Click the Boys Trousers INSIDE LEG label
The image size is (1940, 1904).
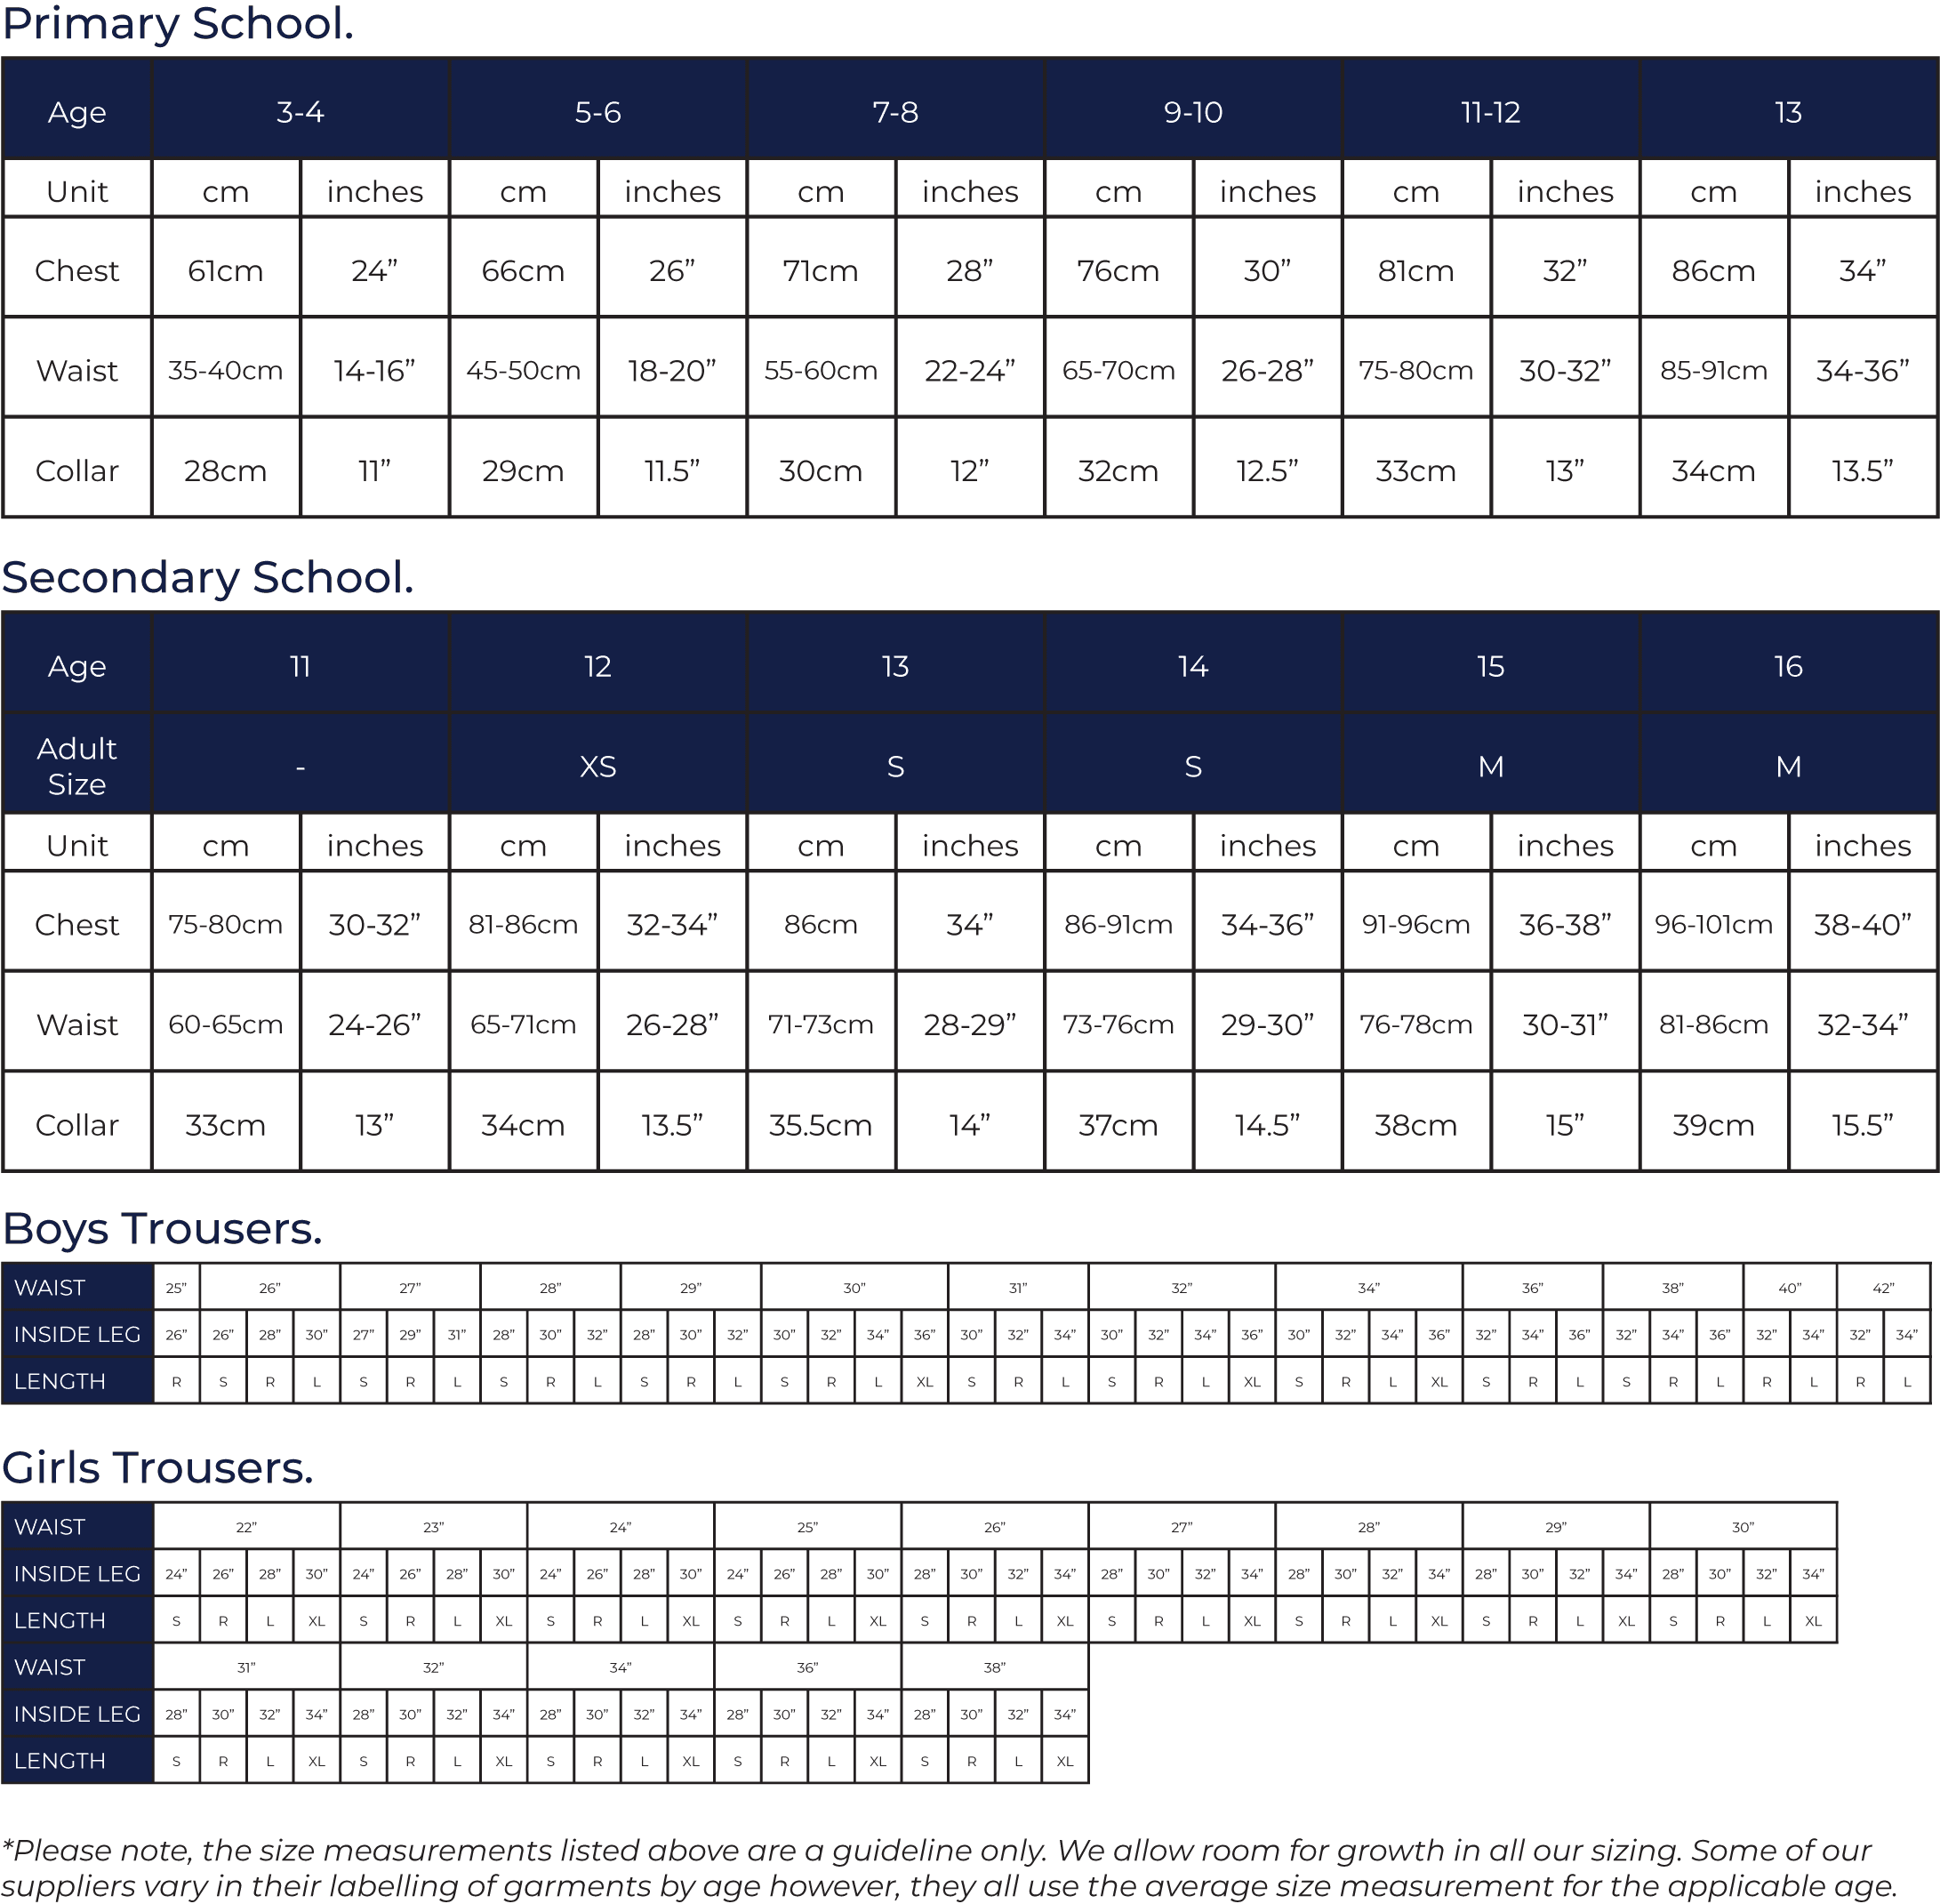coord(77,1334)
